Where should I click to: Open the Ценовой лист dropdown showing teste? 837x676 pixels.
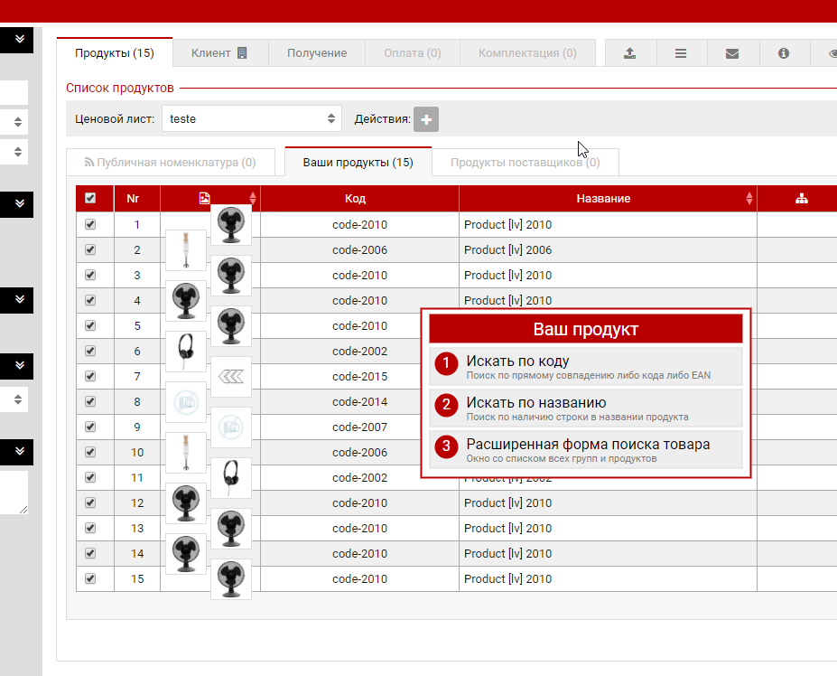click(252, 118)
